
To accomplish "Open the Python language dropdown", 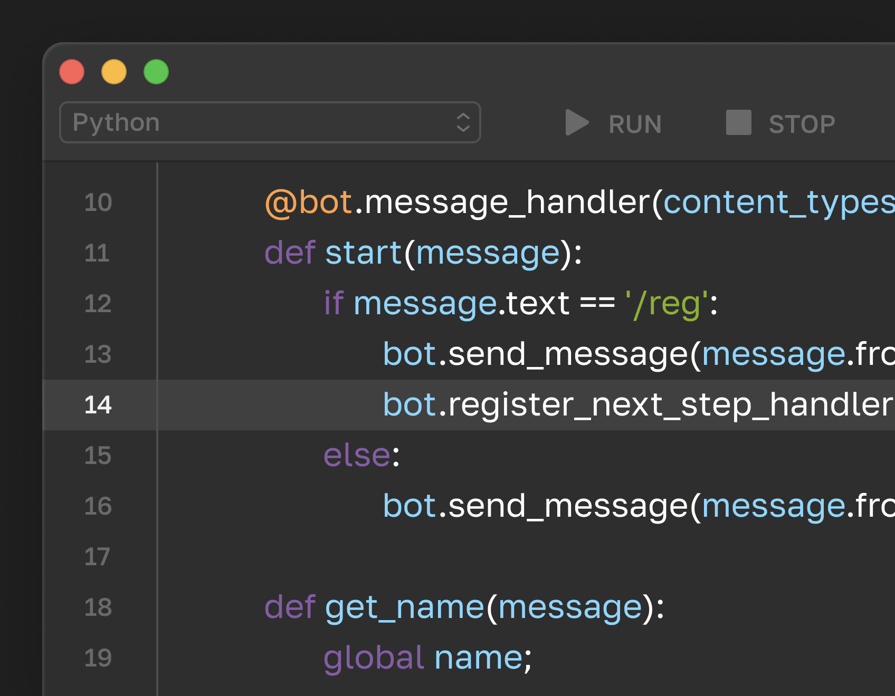I will pyautogui.click(x=270, y=122).
